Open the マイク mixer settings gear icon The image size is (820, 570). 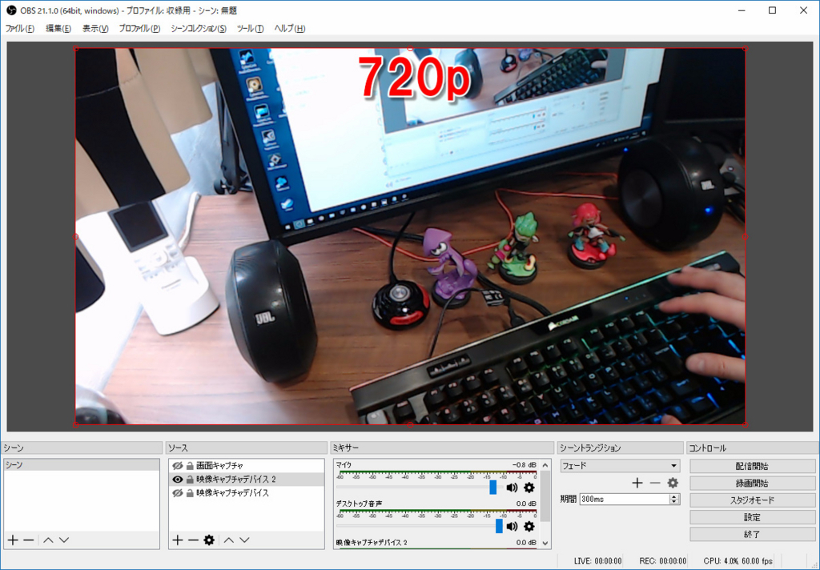point(528,488)
